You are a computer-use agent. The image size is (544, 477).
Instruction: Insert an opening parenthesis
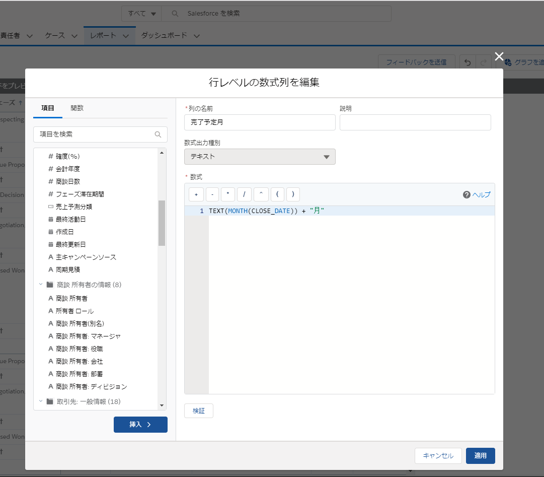coord(278,194)
